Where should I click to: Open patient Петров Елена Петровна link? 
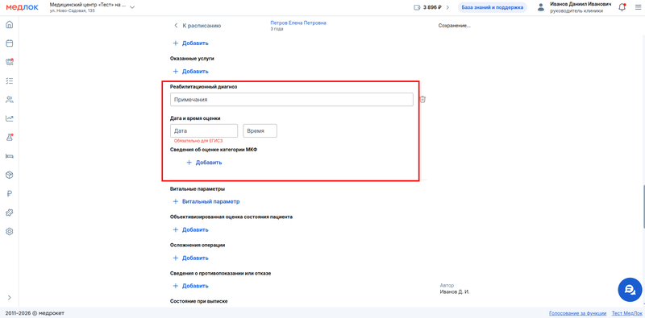pos(298,23)
